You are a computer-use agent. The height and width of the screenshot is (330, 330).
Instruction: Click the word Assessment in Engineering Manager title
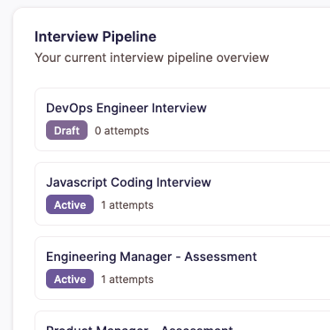point(220,257)
